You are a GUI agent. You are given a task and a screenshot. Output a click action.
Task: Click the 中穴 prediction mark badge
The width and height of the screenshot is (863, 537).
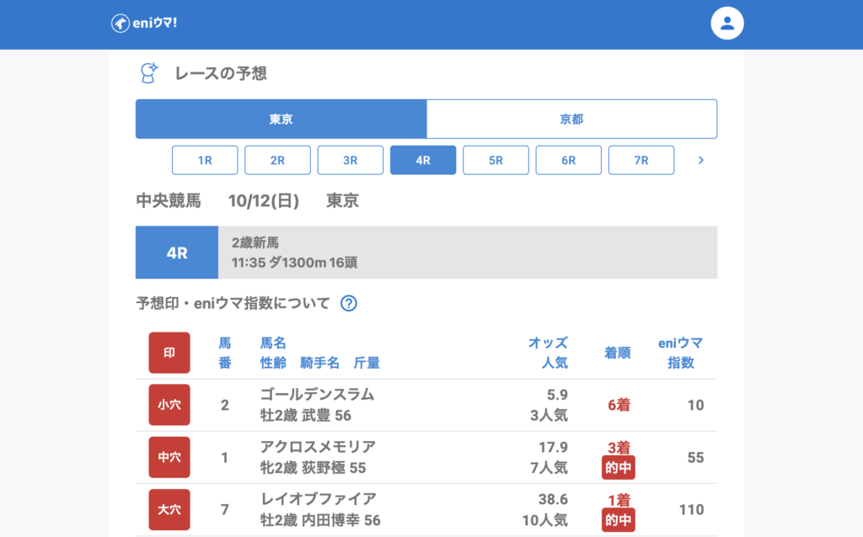[x=169, y=457]
